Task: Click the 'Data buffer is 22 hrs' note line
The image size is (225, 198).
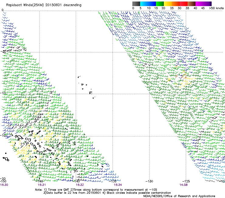Action: click(107, 193)
